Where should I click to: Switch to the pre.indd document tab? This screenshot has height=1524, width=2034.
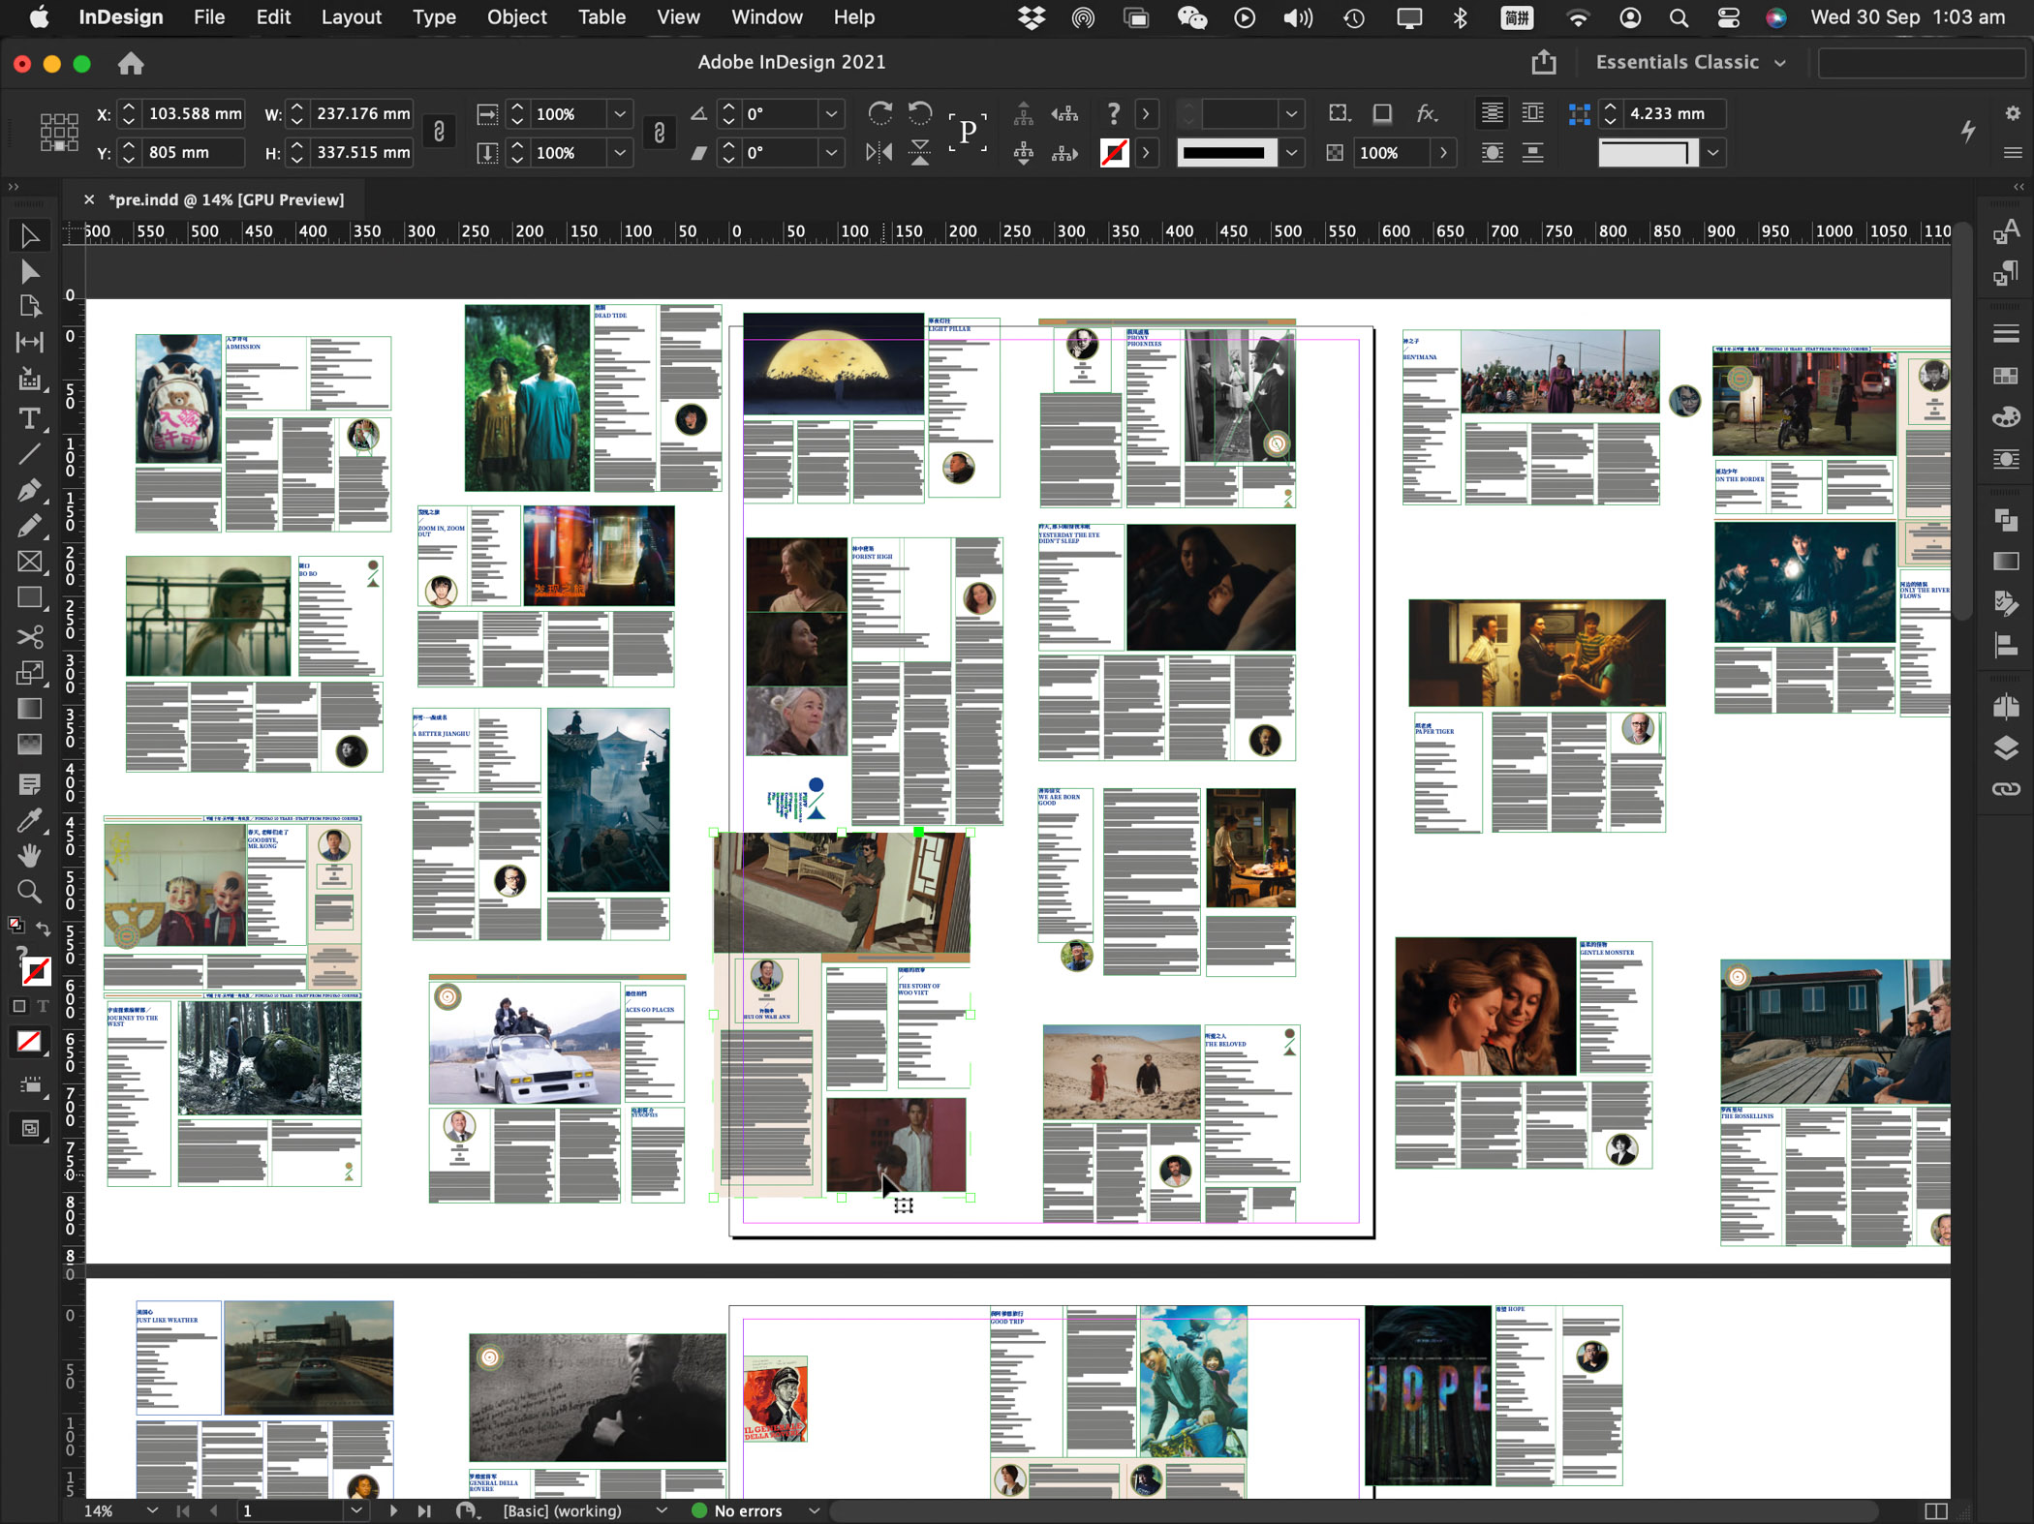(227, 199)
